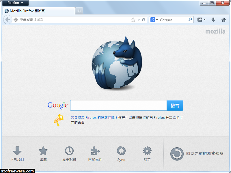
Task: Select the Mozilla Firefox 開始頁 tab
Action: point(39,11)
